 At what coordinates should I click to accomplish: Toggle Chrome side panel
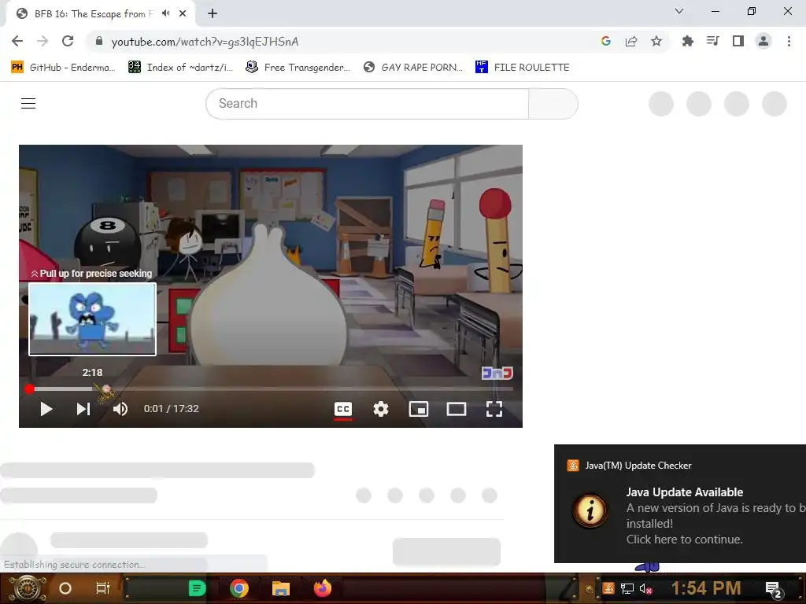click(x=738, y=41)
